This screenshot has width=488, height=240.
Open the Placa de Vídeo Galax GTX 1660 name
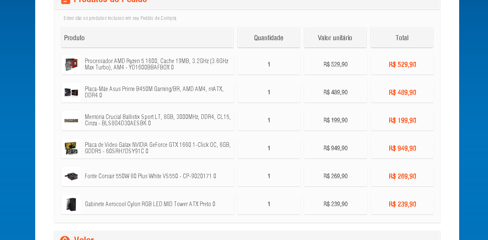157,148
